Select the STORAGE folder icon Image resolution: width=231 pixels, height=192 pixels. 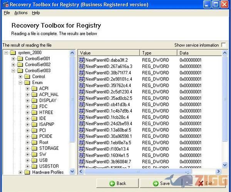[34, 148]
